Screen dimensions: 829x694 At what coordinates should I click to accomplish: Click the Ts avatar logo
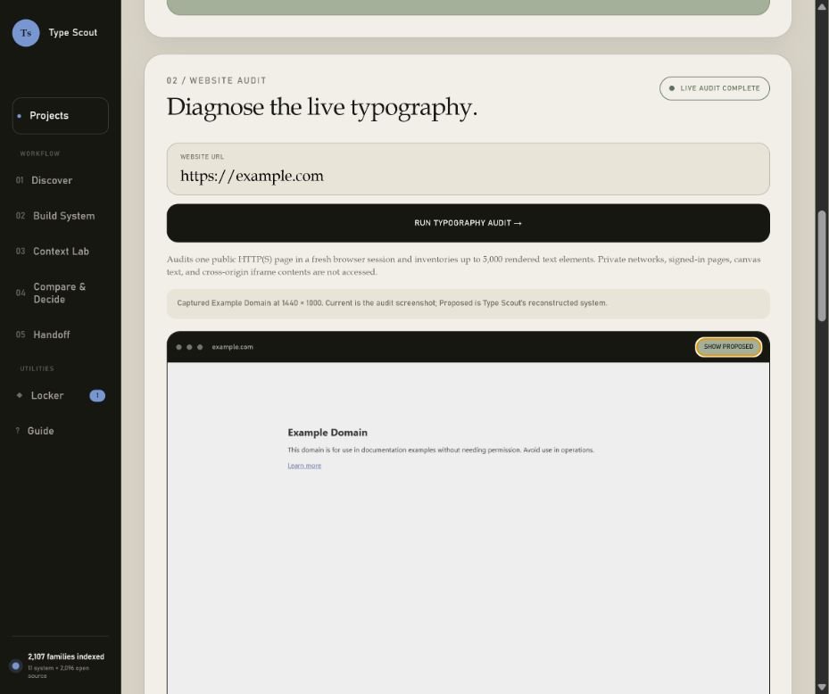26,33
